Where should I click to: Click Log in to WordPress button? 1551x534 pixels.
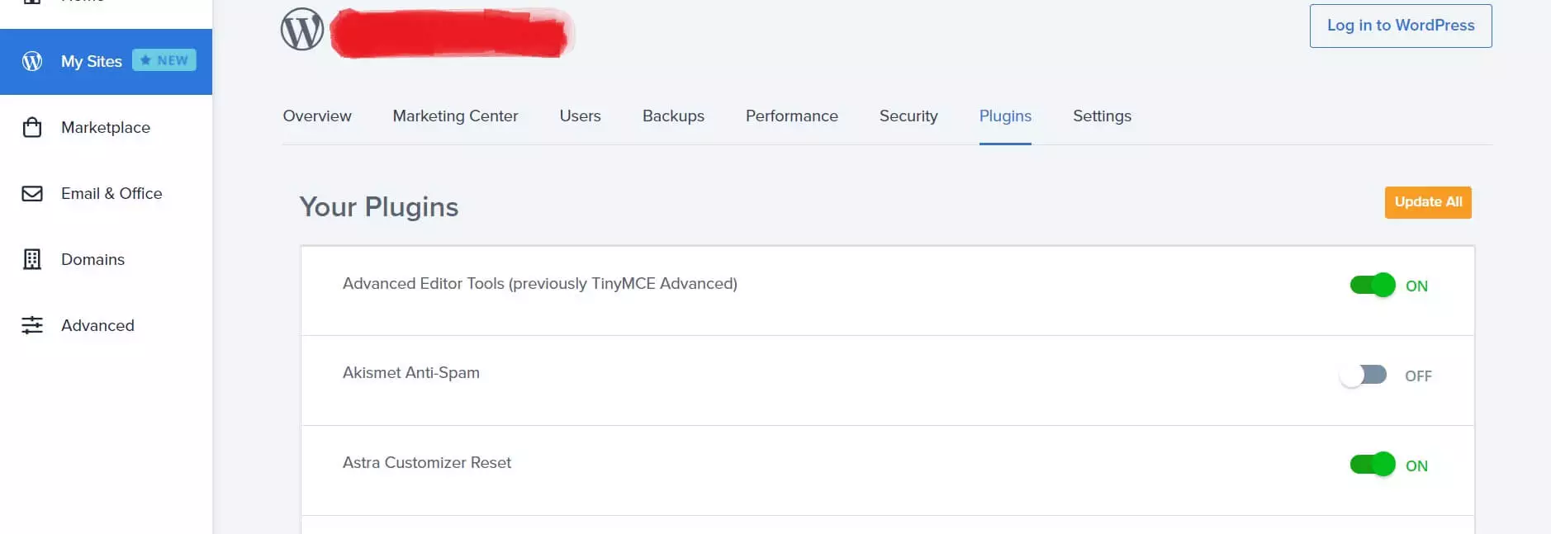(x=1401, y=26)
